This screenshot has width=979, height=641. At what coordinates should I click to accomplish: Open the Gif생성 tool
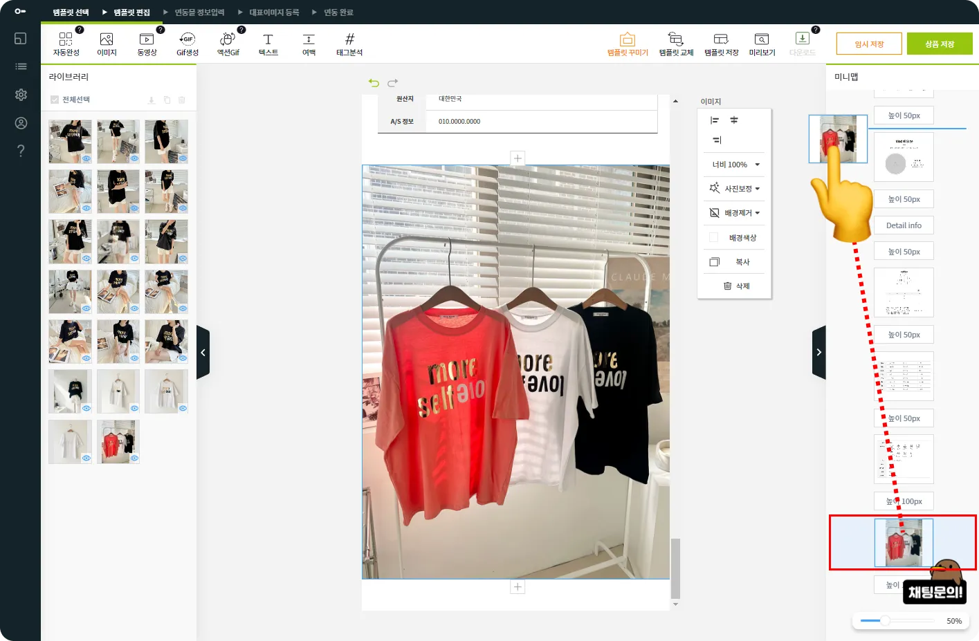[x=187, y=40]
